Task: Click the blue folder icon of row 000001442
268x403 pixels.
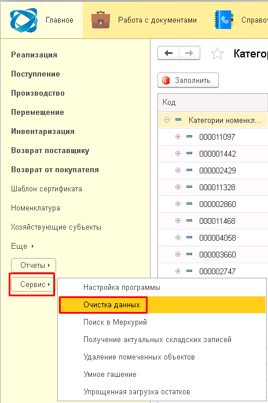Action: (189, 154)
